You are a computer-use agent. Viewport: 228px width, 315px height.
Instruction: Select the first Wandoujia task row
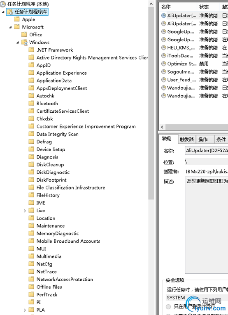(x=194, y=88)
